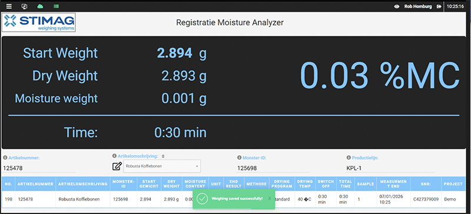Viewport: 471px width, 214px height.
Task: Click the UNIT column header
Action: point(216,183)
